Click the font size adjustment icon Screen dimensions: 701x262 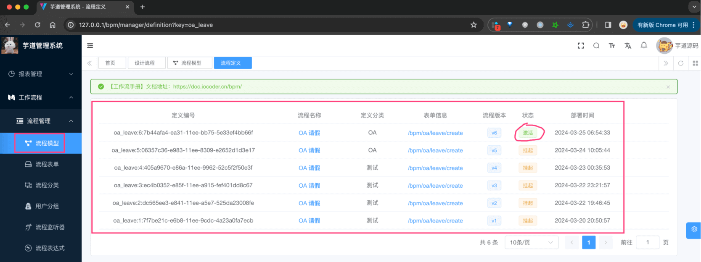click(612, 46)
